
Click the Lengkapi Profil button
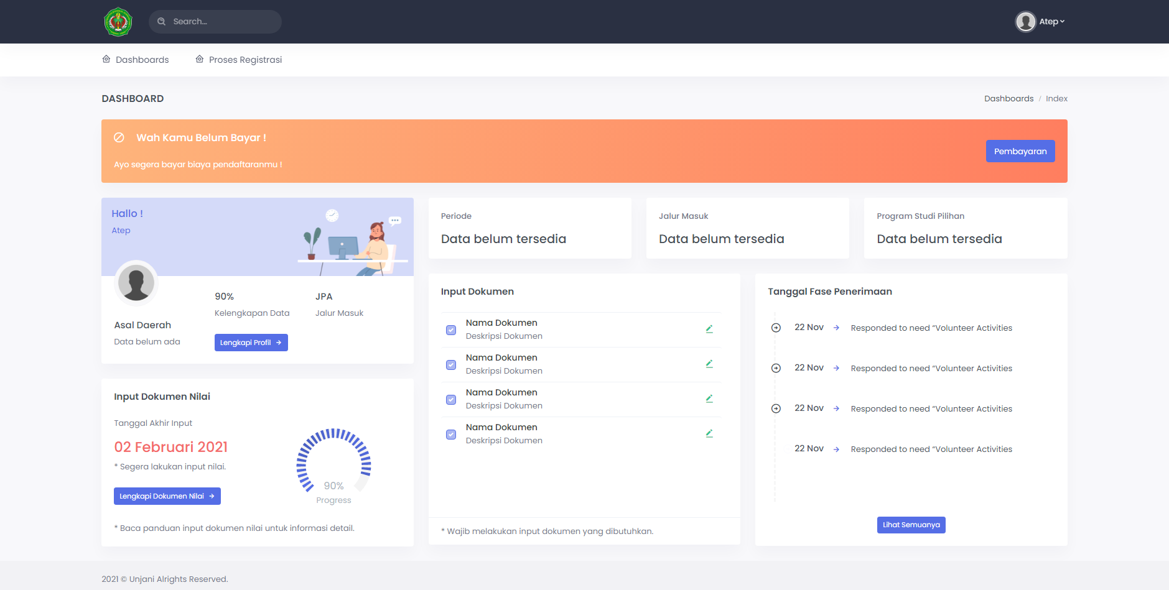tap(251, 343)
